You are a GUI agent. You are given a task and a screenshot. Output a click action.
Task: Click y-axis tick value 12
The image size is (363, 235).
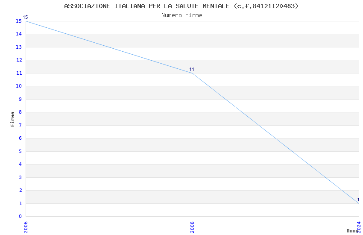19,60
